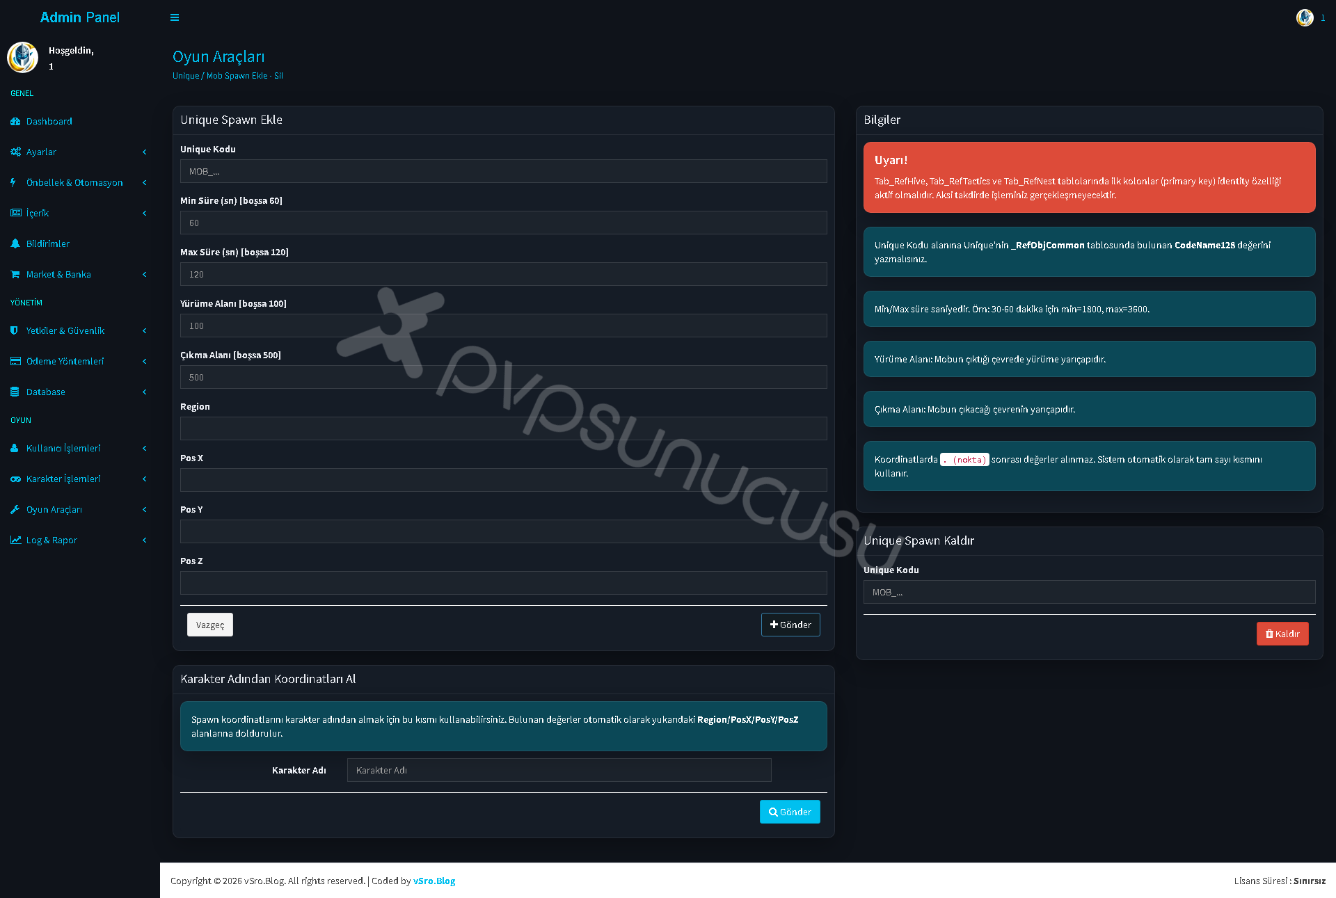Click the Bildirimler bell icon
This screenshot has width=1336, height=898.
tap(15, 243)
